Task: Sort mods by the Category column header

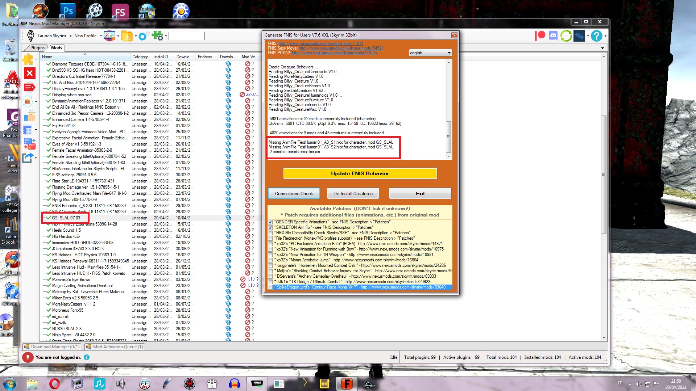Action: 141,57
